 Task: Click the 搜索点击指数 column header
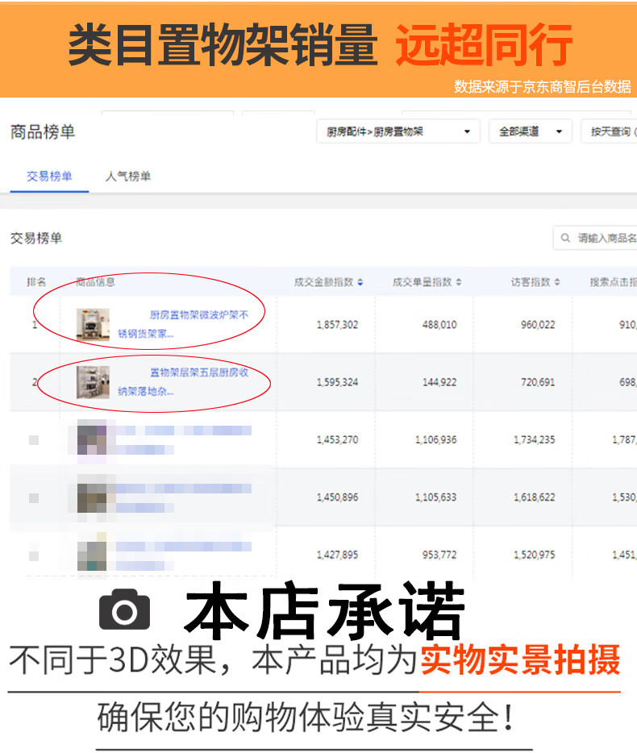point(612,282)
